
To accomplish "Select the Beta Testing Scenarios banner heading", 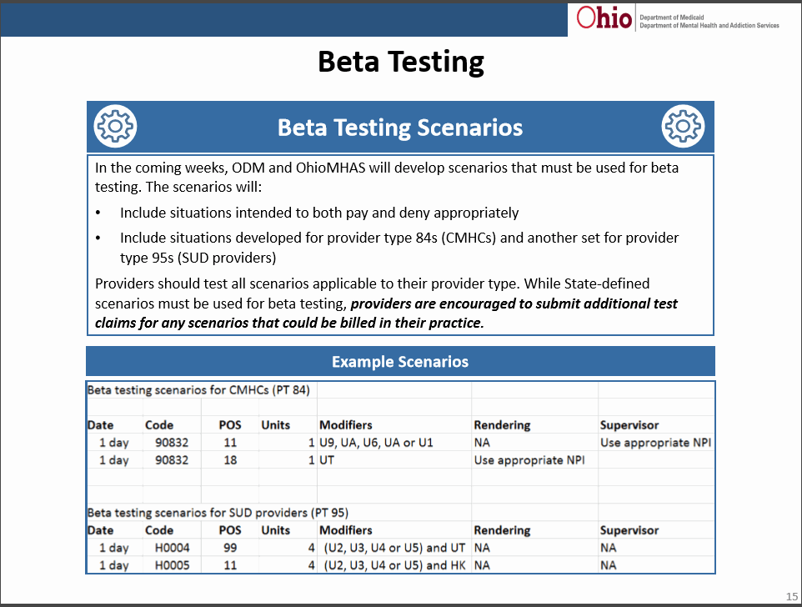I will [x=400, y=128].
